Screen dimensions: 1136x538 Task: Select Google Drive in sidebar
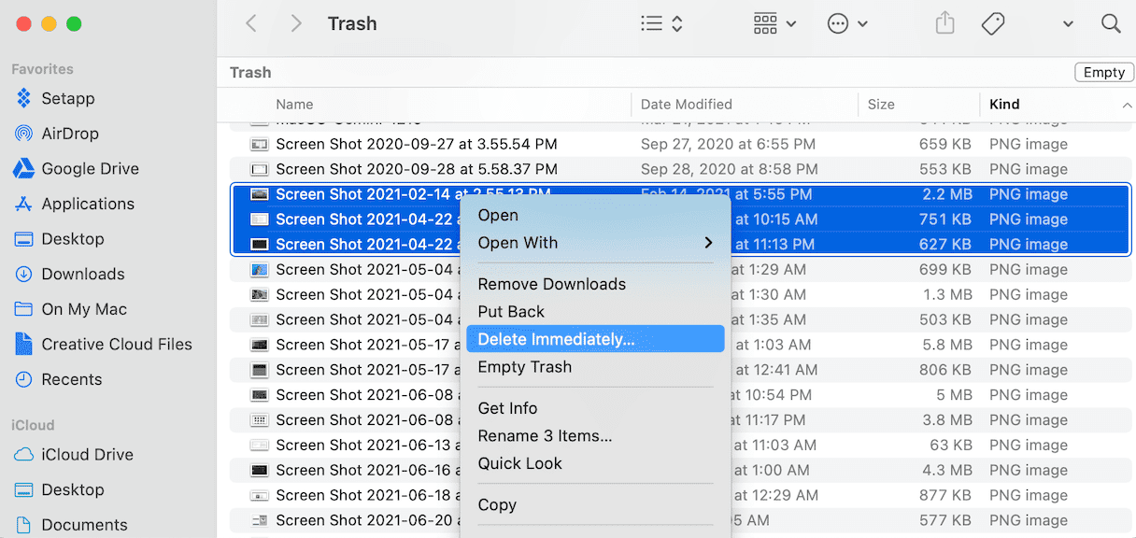(x=90, y=169)
